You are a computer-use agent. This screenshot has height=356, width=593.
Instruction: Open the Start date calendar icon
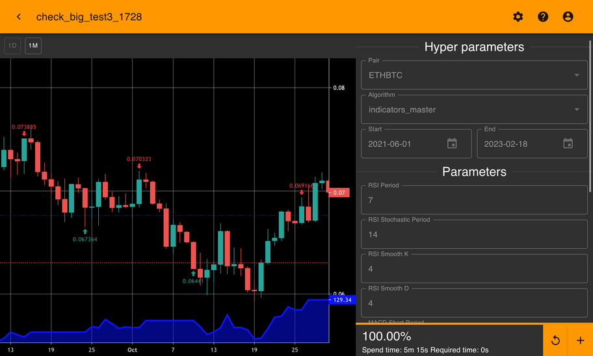point(452,144)
